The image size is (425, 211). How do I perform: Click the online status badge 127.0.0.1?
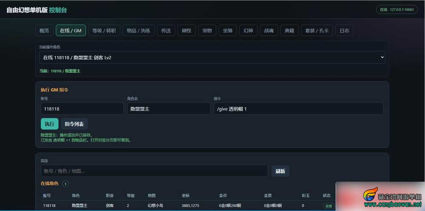(x=397, y=9)
